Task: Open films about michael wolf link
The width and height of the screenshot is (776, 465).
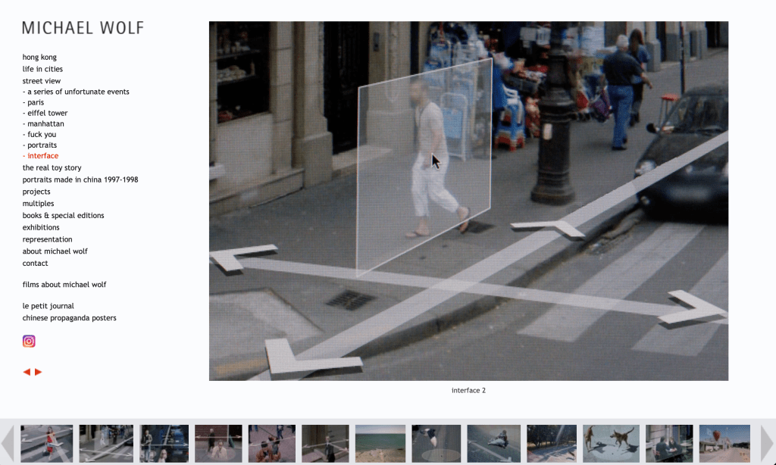Action: pyautogui.click(x=64, y=285)
